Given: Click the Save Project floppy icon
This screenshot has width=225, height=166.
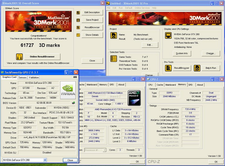Looking at the screenshot, I should [x=78, y=20].
